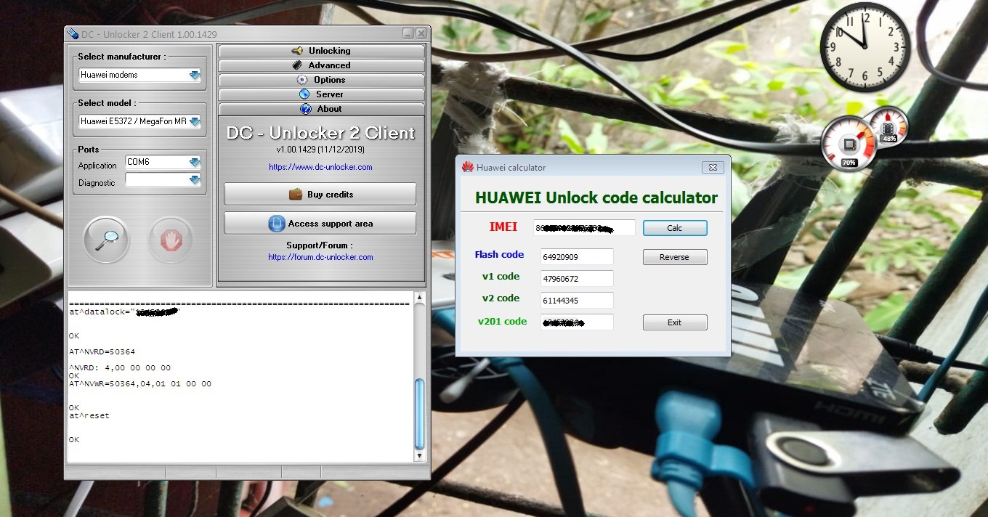The width and height of the screenshot is (988, 517).
Task: Click the log scrollbar down arrow
Action: (x=419, y=456)
